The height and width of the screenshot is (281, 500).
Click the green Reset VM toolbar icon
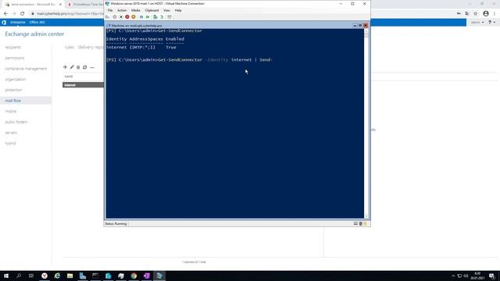[148, 17]
